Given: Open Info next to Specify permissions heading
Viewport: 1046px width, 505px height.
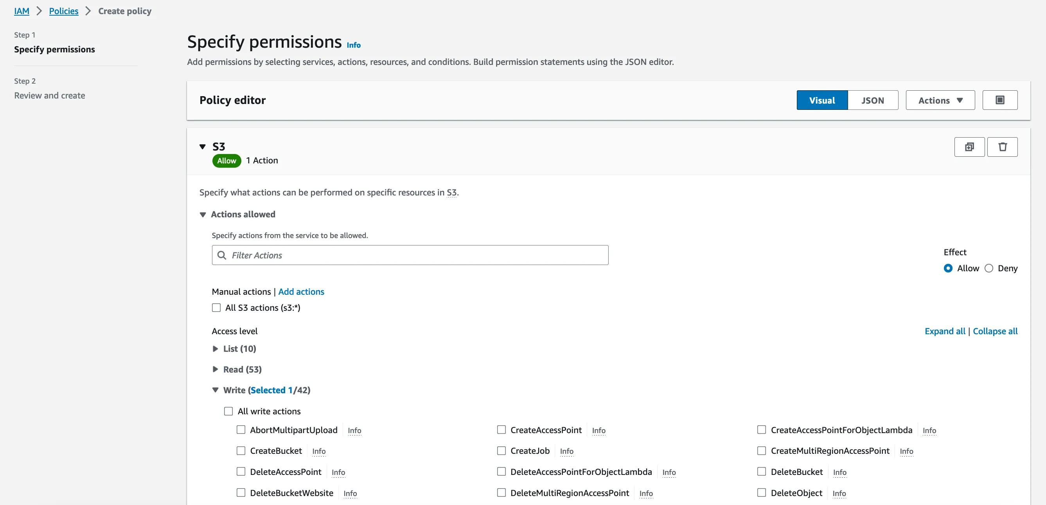Looking at the screenshot, I should 354,45.
